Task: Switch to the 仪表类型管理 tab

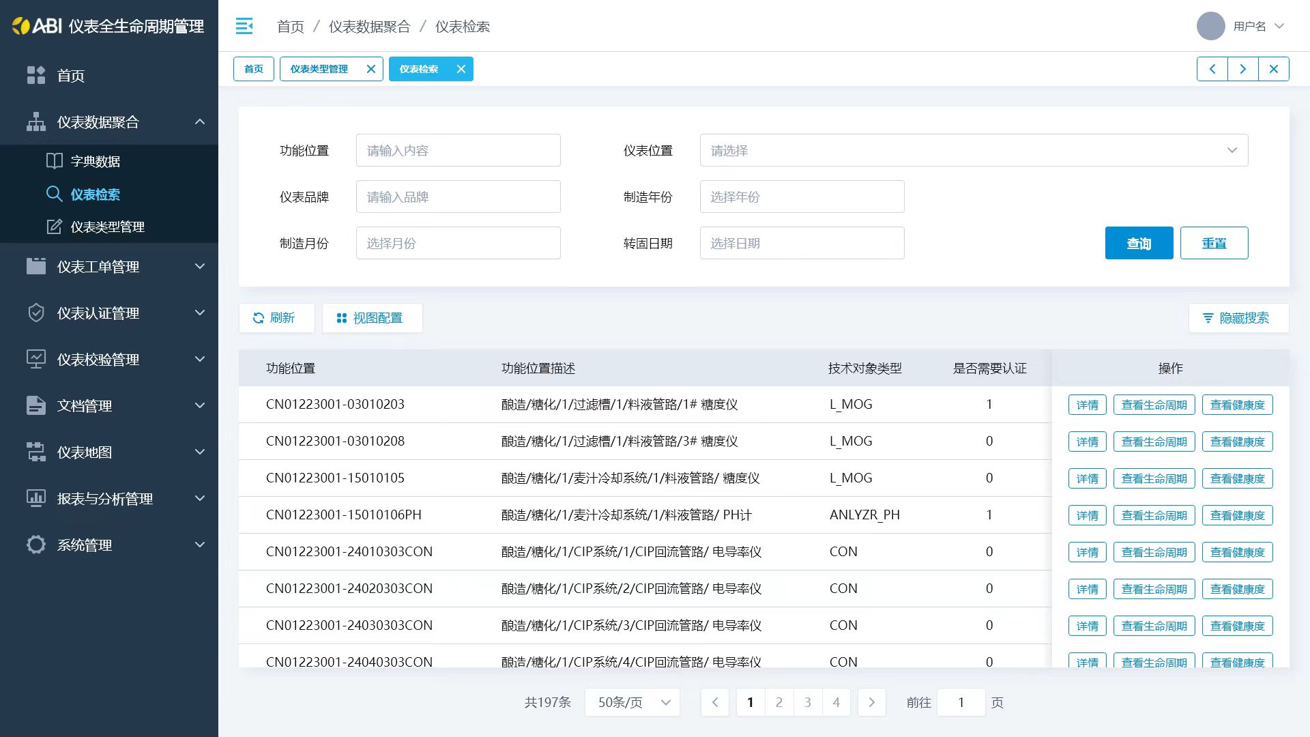Action: pyautogui.click(x=319, y=69)
